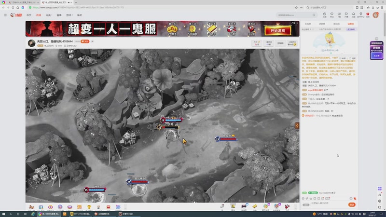386x217 pixels.
Task: Click the Douyu logo
Action: tap(16, 15)
